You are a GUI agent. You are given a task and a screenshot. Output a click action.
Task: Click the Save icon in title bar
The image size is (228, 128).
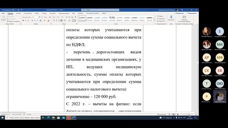coord(19,10)
